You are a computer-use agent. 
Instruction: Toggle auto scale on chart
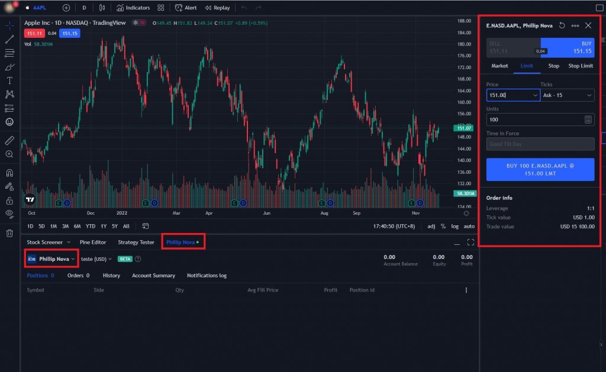point(469,227)
